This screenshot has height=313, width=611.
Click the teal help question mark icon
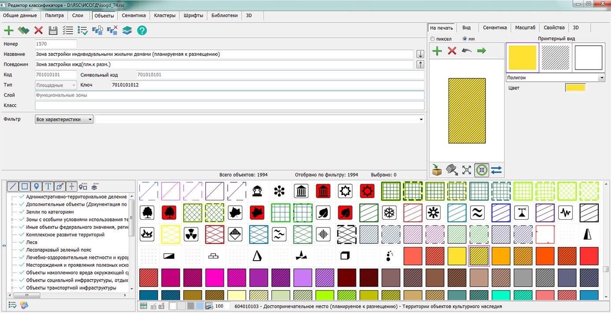pos(142,30)
